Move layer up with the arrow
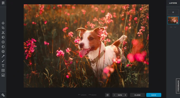 pos(171,27)
